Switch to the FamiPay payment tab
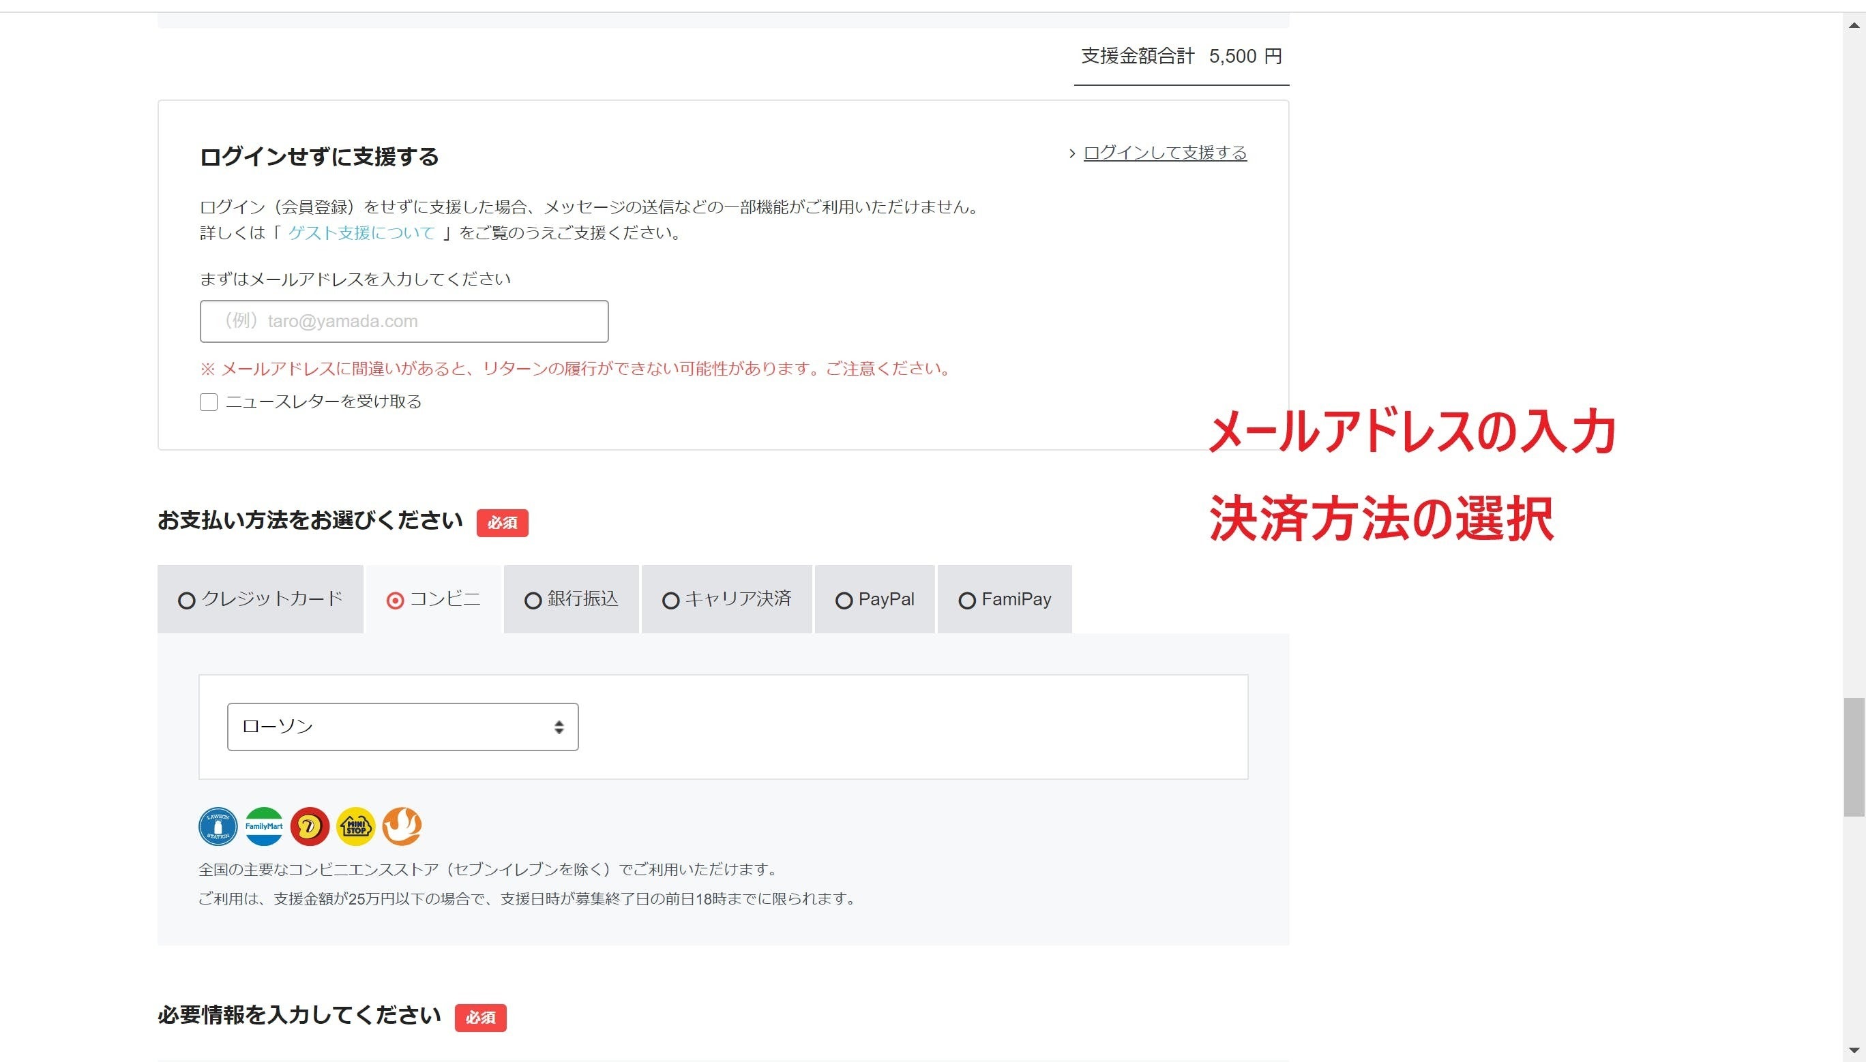The height and width of the screenshot is (1062, 1866). [x=1004, y=600]
